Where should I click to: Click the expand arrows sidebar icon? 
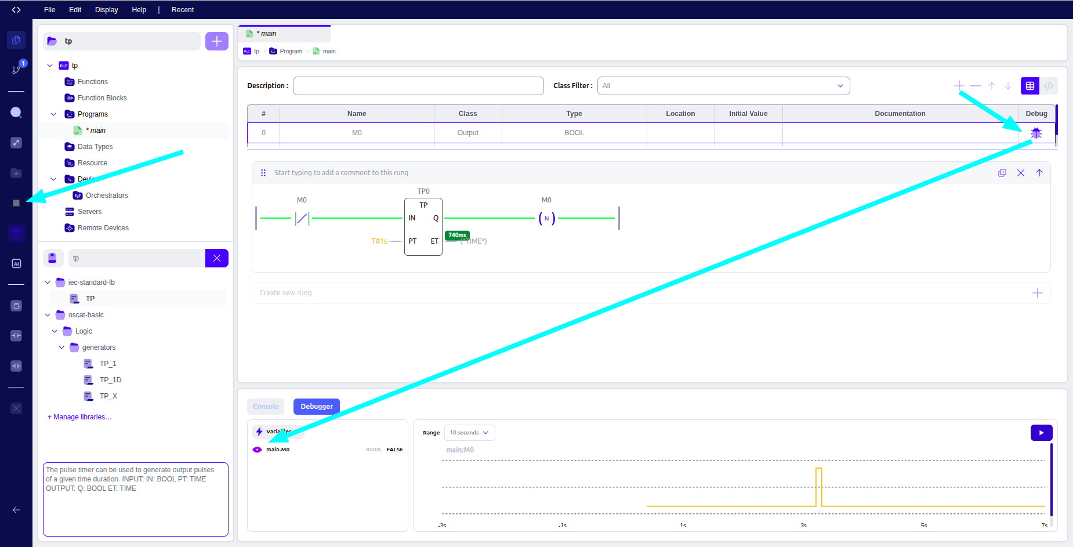pyautogui.click(x=16, y=143)
